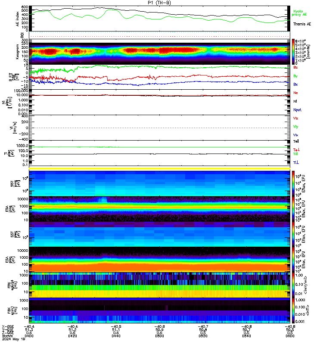Select the green Viy legend label
This screenshot has width=323, height=345.
(x=295, y=127)
